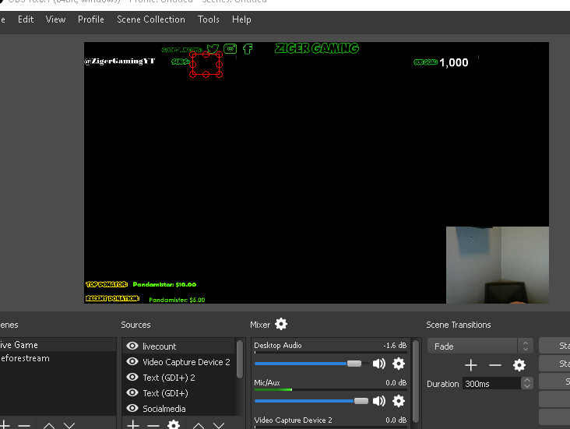The height and width of the screenshot is (429, 570).
Task: Open source properties gear
Action: (x=174, y=424)
